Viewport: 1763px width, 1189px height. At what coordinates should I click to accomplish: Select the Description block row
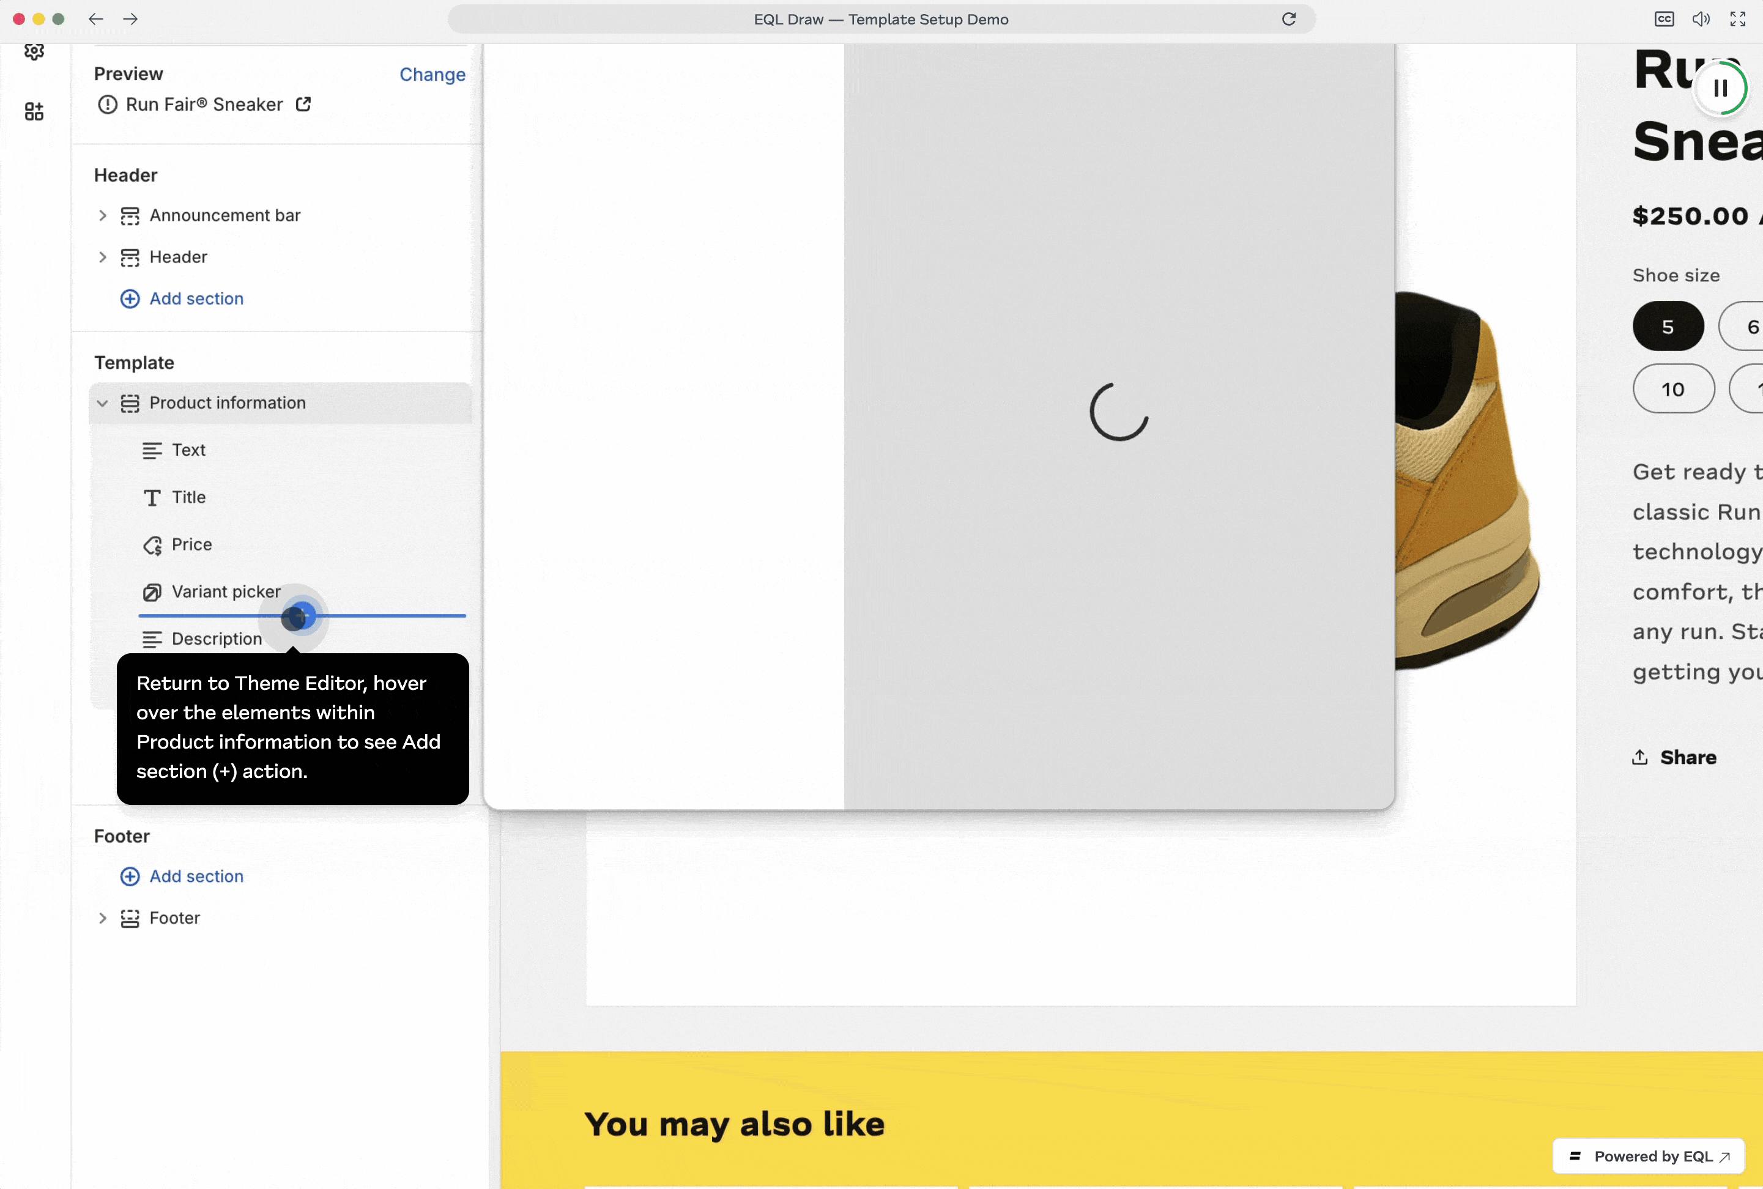pos(281,639)
